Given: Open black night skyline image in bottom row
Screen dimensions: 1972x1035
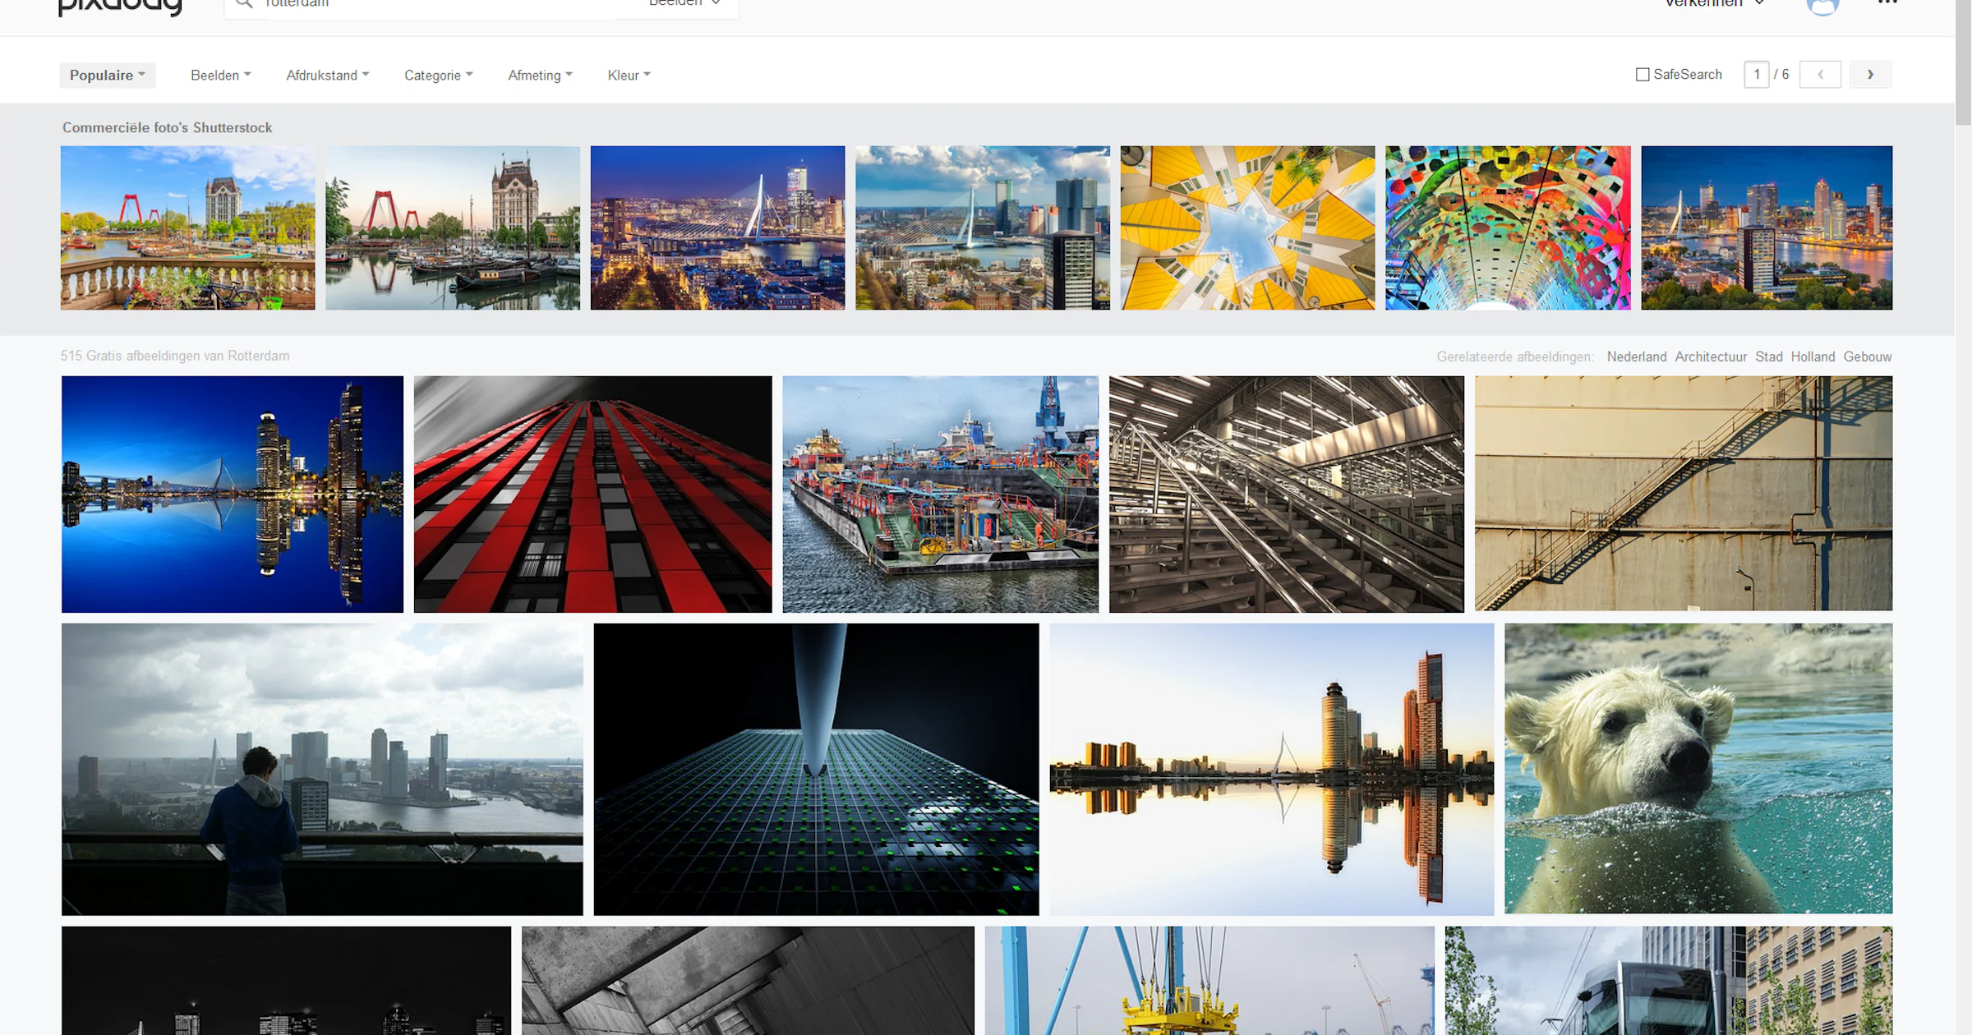Looking at the screenshot, I should 286,981.
